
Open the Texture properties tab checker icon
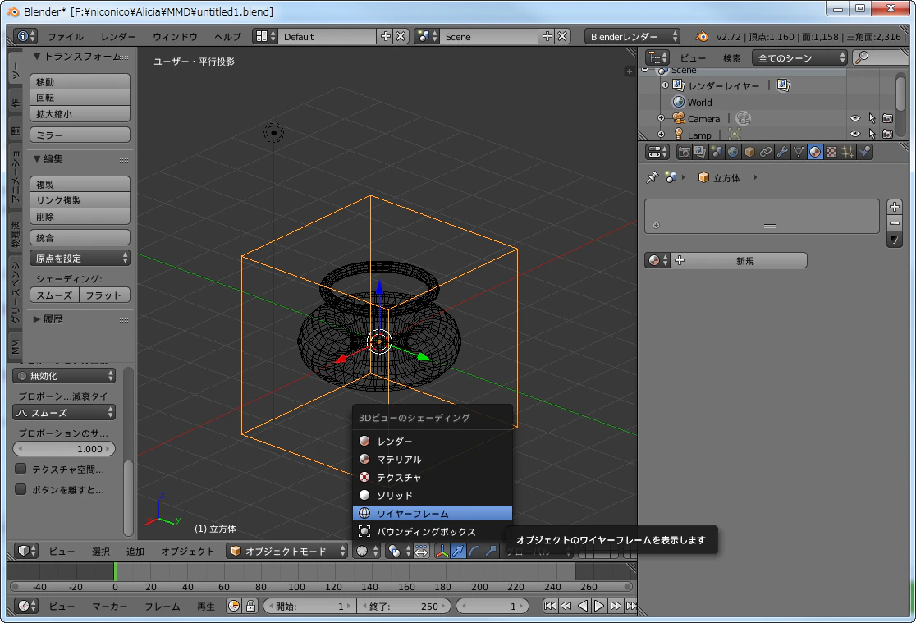click(831, 153)
